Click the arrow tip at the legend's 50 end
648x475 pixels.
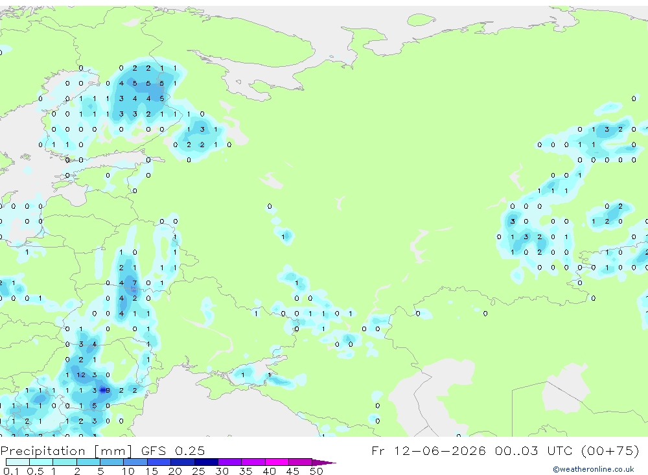(325, 462)
